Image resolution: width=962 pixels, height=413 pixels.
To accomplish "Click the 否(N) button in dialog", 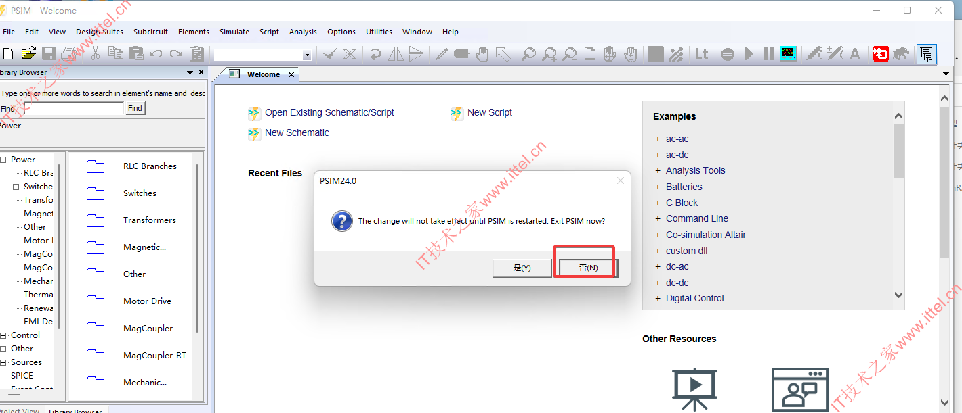I will coord(588,268).
